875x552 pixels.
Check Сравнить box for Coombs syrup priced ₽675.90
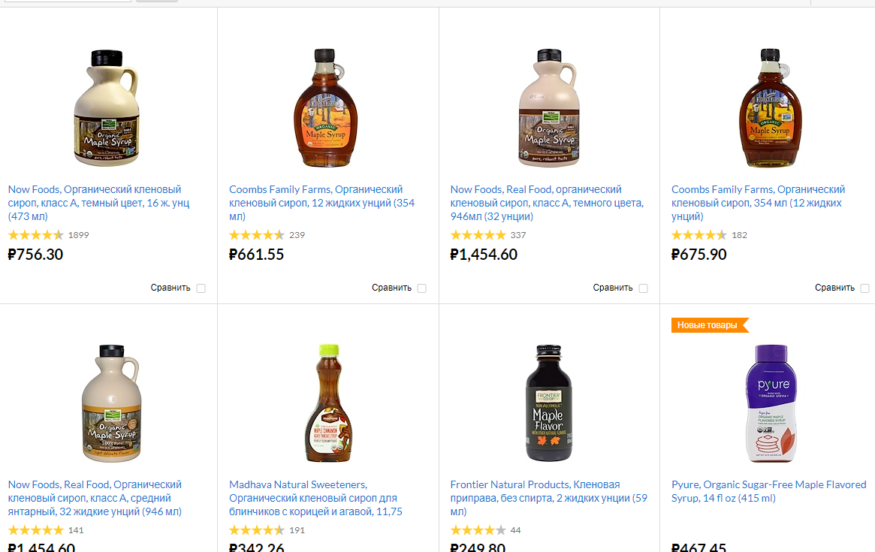tap(865, 288)
